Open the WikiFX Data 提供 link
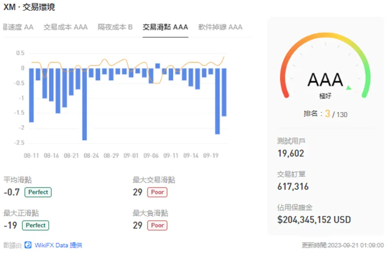Image resolution: width=387 pixels, height=253 pixels. pos(58,245)
